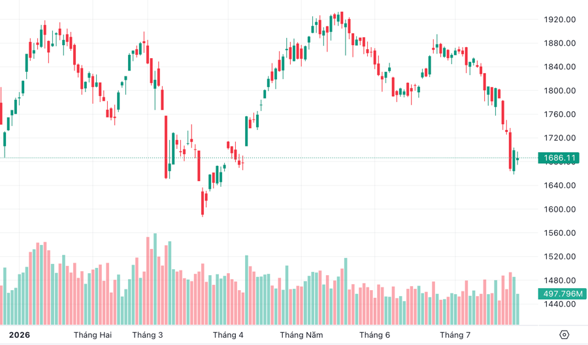
Task: Click the 1840.00 price axis label
Action: [559, 67]
